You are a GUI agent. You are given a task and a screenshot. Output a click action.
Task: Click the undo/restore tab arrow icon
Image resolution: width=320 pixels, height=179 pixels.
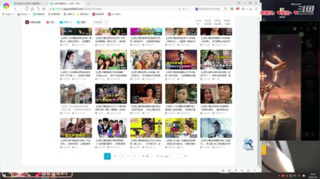click(38, 9)
